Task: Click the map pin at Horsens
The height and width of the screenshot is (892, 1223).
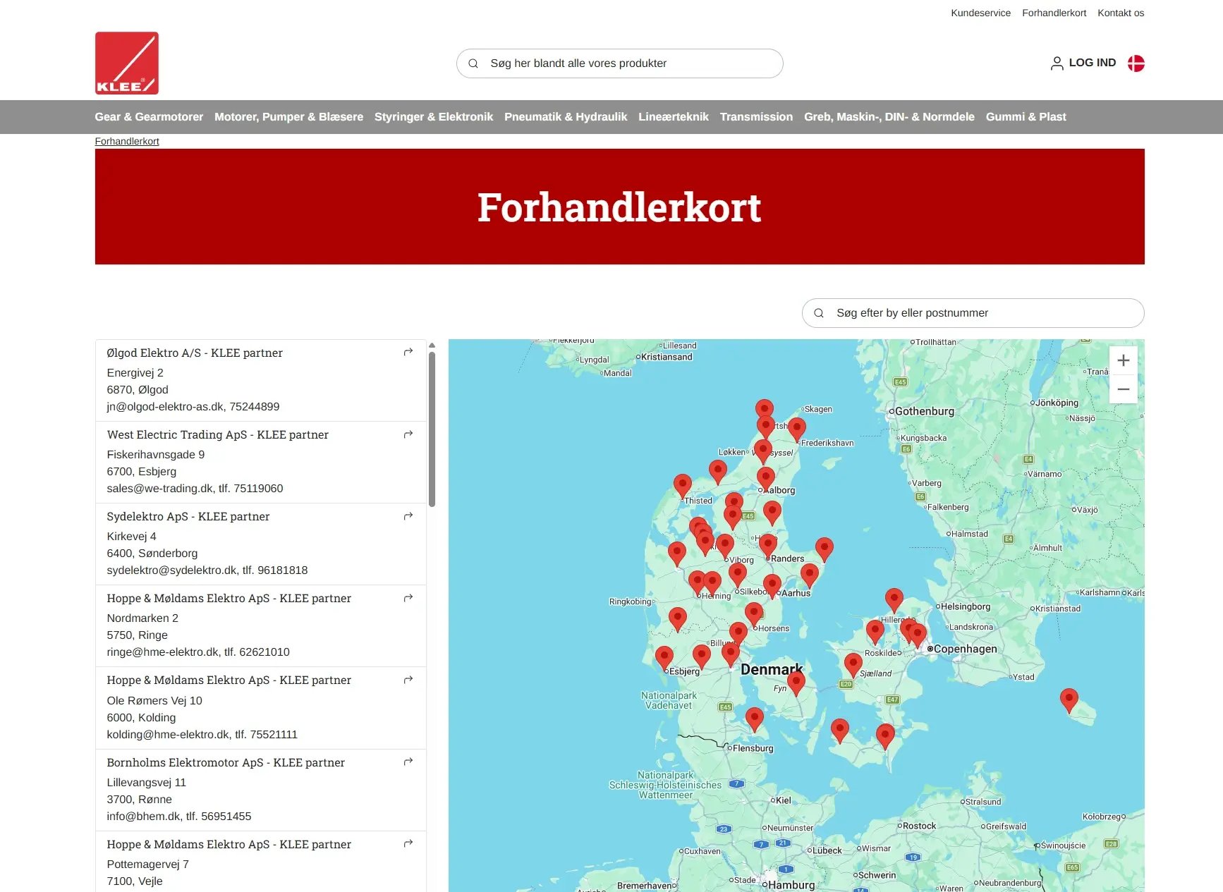Action: click(x=754, y=614)
